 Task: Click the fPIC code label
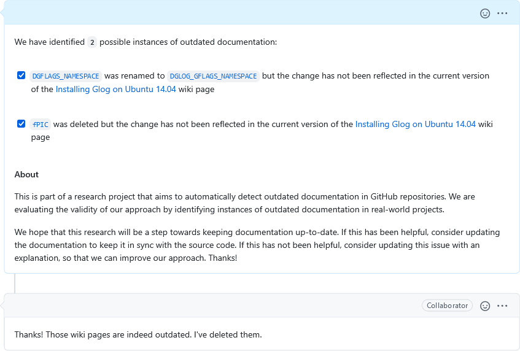[x=41, y=125]
